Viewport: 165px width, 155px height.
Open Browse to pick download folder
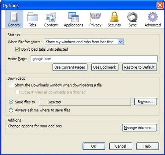pyautogui.click(x=146, y=102)
